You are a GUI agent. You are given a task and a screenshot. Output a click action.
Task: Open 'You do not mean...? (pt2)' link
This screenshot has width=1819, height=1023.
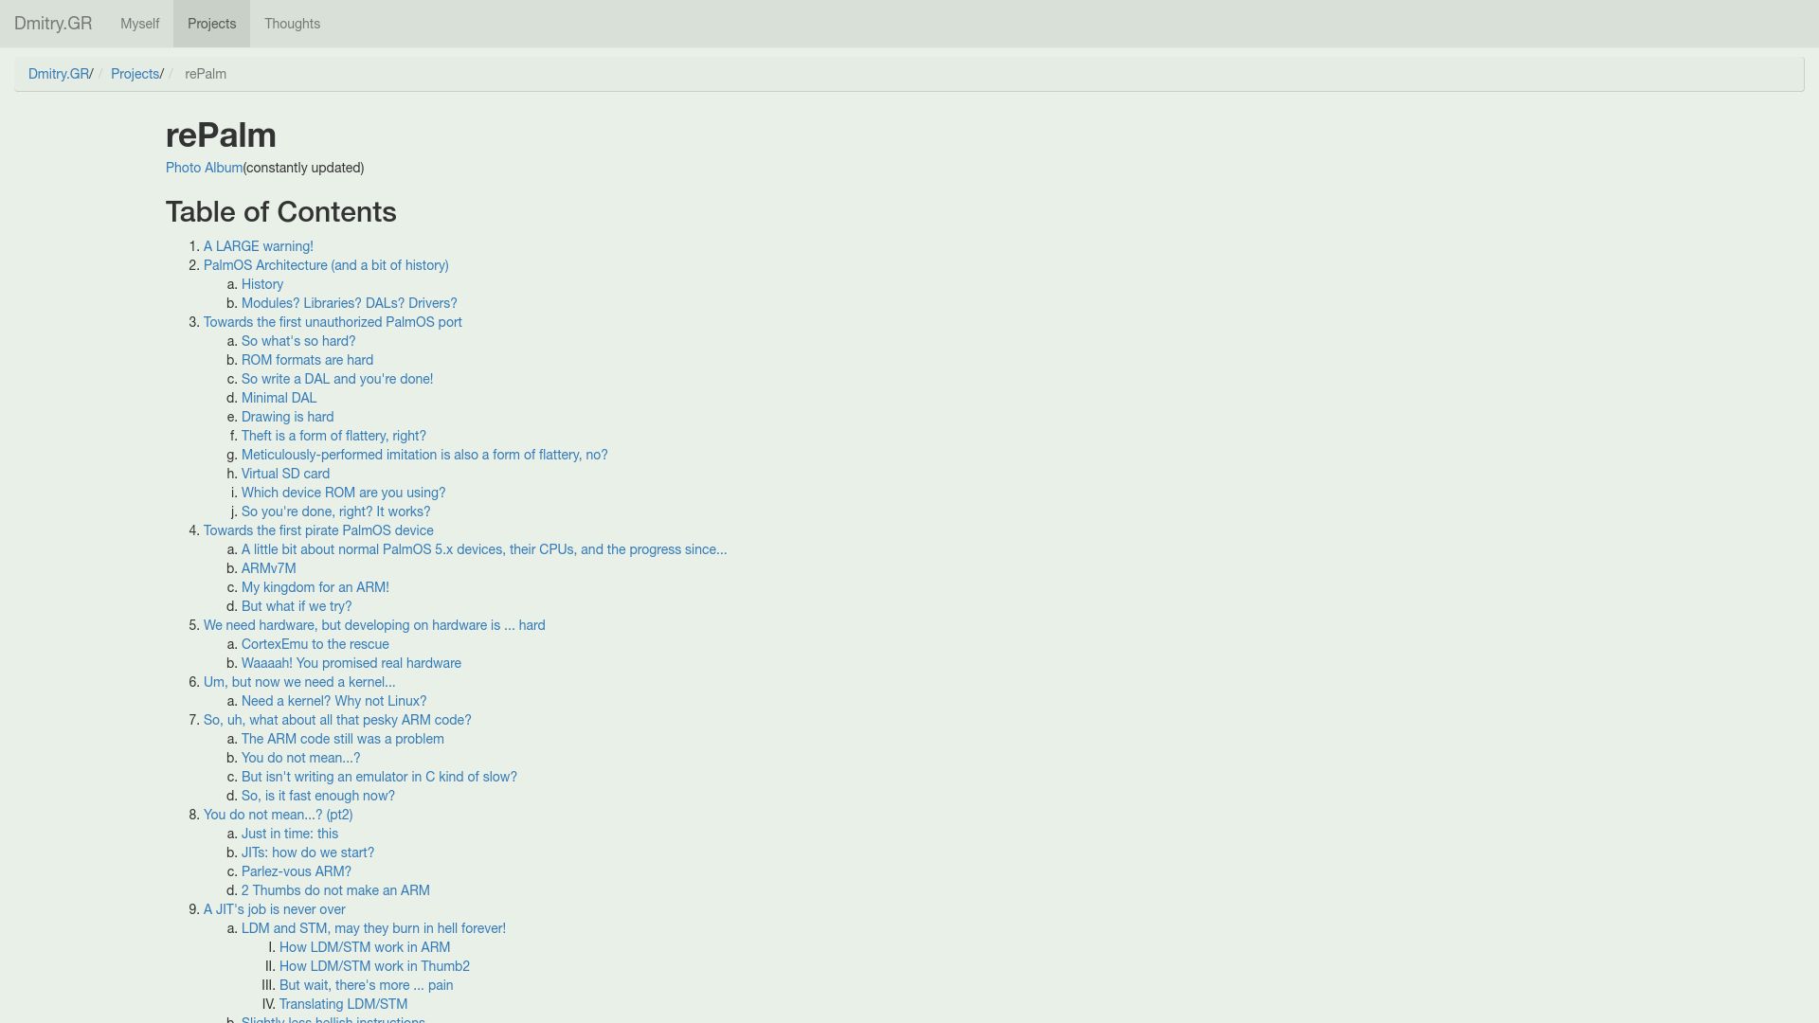click(x=278, y=815)
